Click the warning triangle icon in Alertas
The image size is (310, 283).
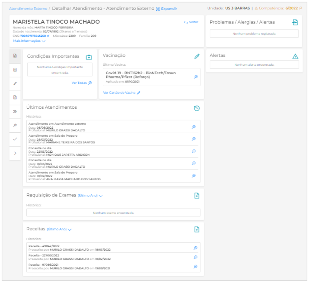tap(295, 56)
